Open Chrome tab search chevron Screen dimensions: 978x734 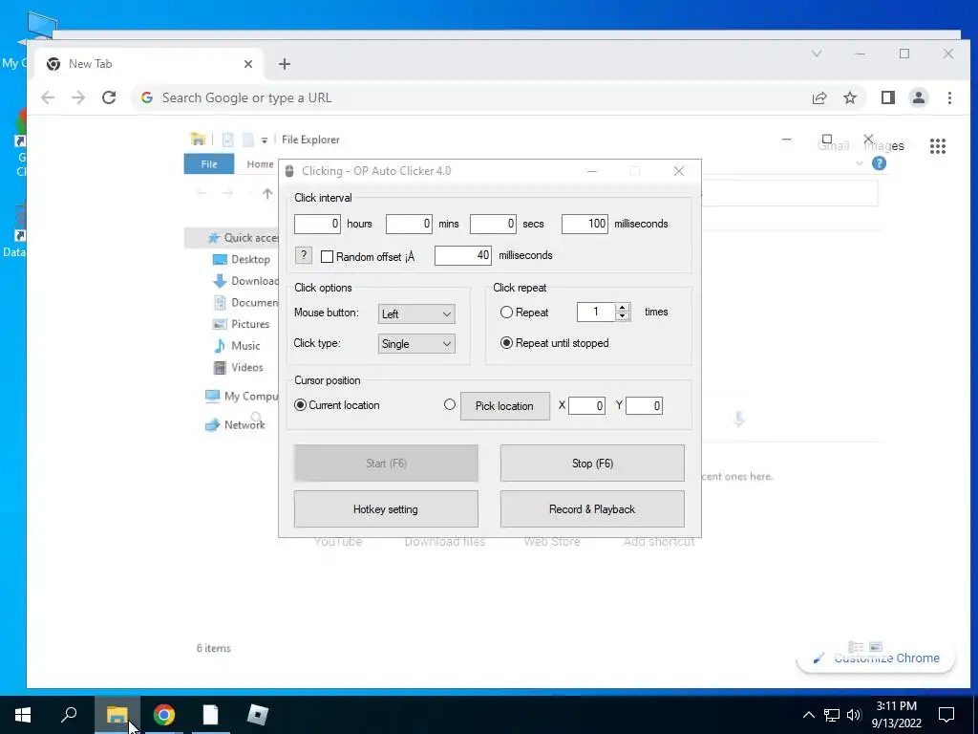point(817,54)
